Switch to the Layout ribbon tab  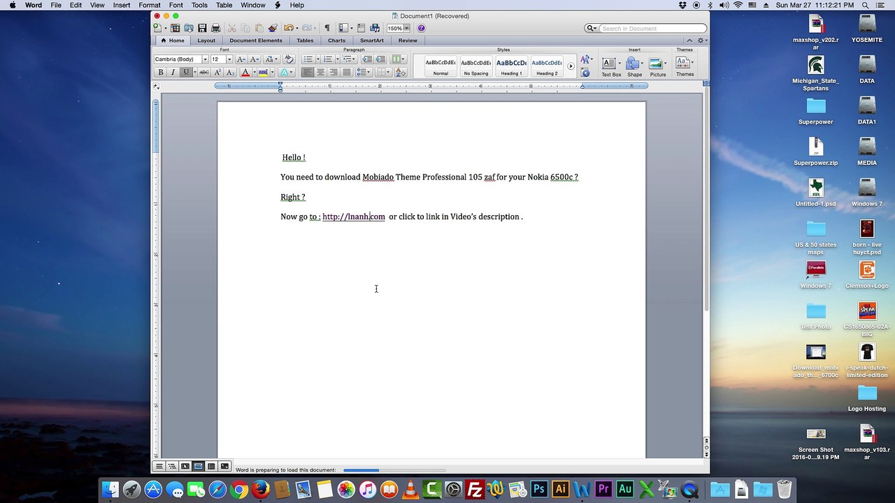pos(206,41)
